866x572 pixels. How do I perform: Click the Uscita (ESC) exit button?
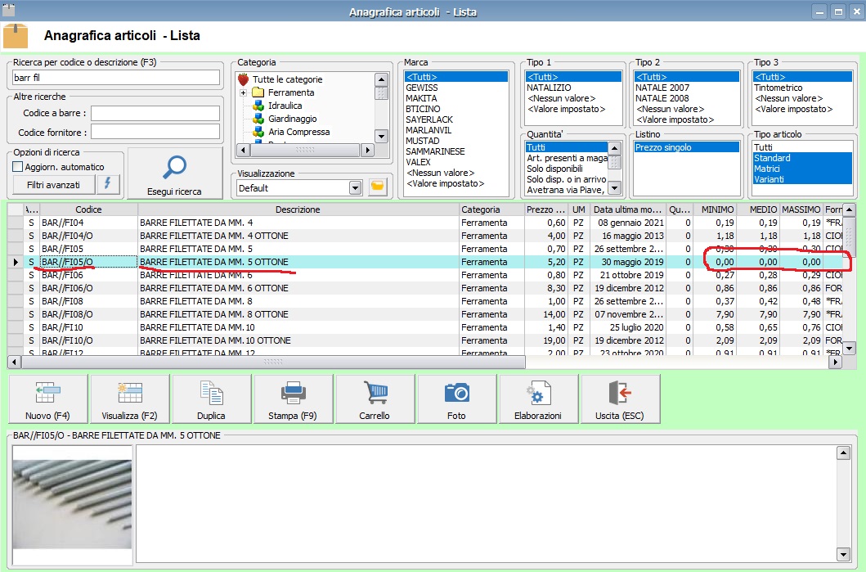[x=620, y=399]
